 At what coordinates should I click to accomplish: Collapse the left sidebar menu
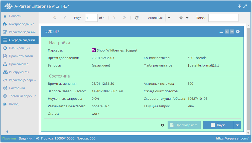pos(7,131)
